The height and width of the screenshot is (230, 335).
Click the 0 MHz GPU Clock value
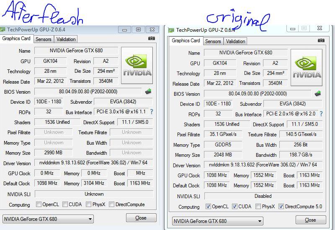[47, 173]
